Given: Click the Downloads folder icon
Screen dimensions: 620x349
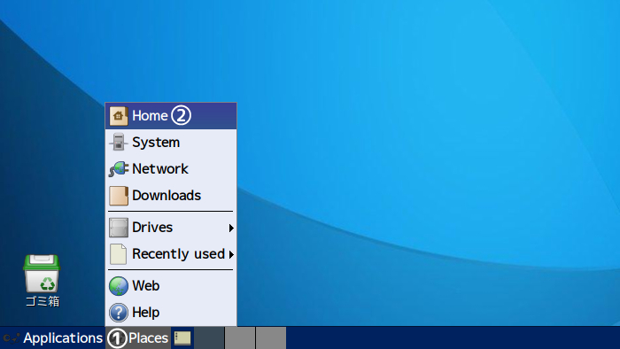Looking at the screenshot, I should (x=118, y=196).
